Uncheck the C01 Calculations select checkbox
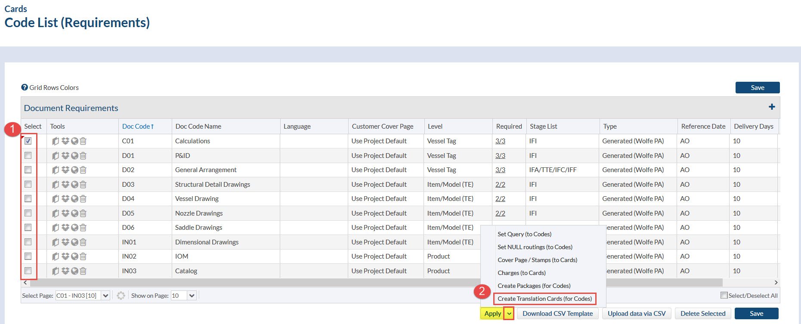 pyautogui.click(x=28, y=141)
